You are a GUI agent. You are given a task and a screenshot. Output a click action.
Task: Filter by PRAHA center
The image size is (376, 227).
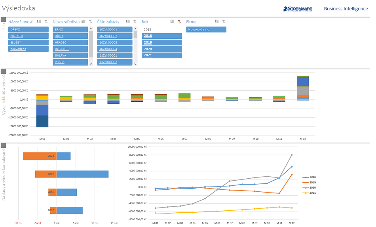[70, 62]
